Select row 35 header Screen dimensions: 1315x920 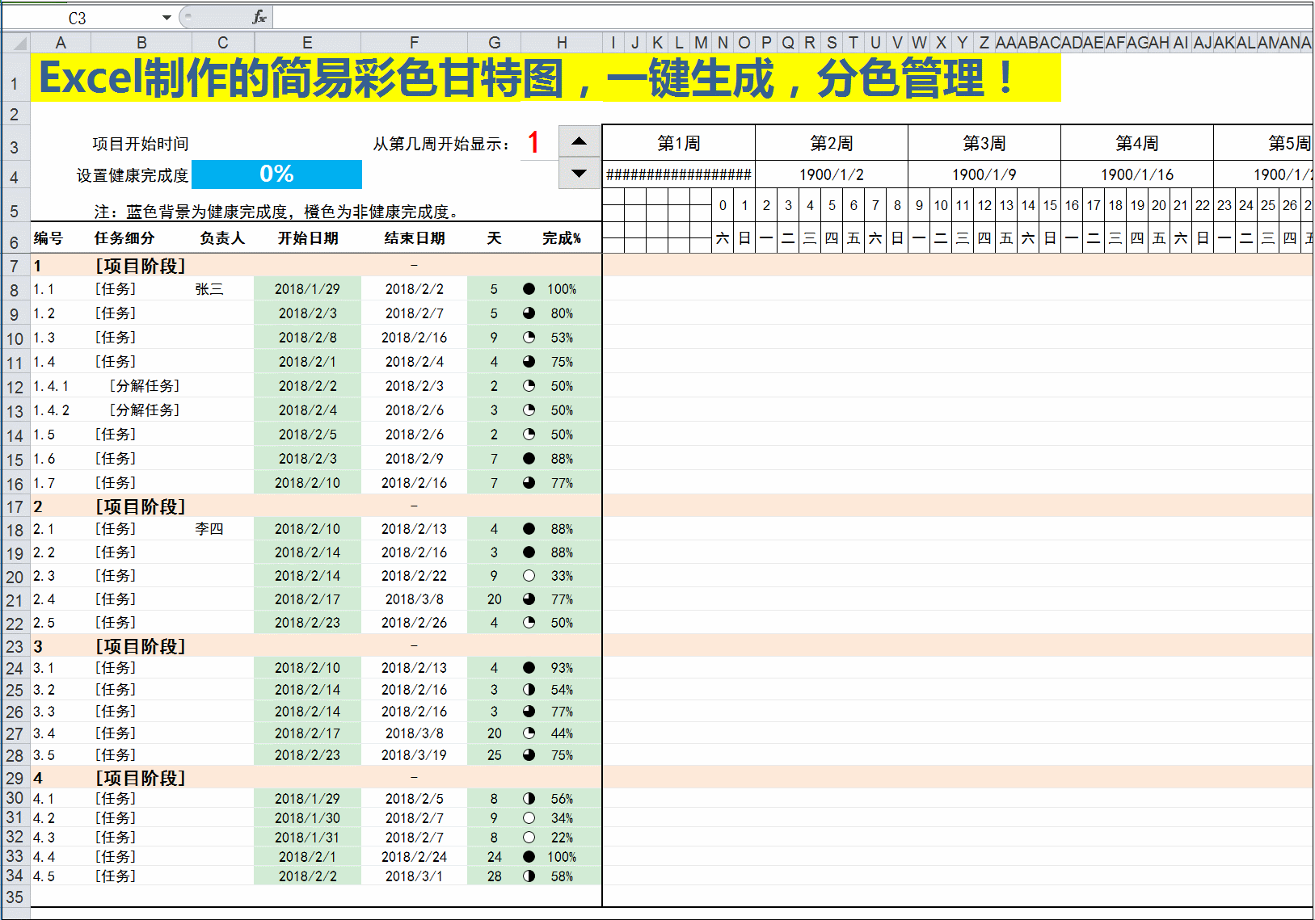click(15, 897)
